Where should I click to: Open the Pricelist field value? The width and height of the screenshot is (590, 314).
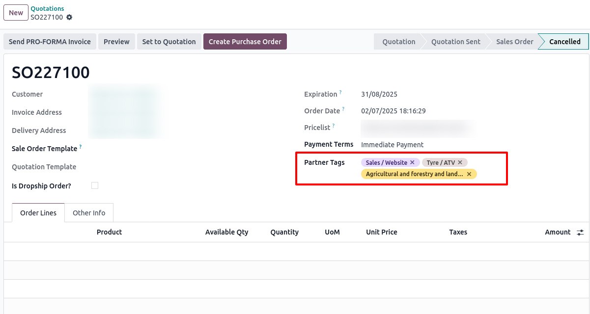click(417, 128)
